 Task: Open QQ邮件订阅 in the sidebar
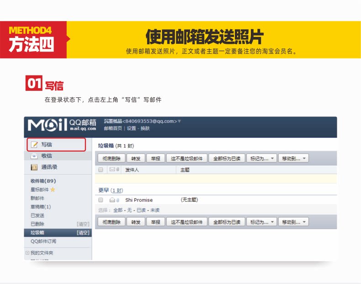43,241
